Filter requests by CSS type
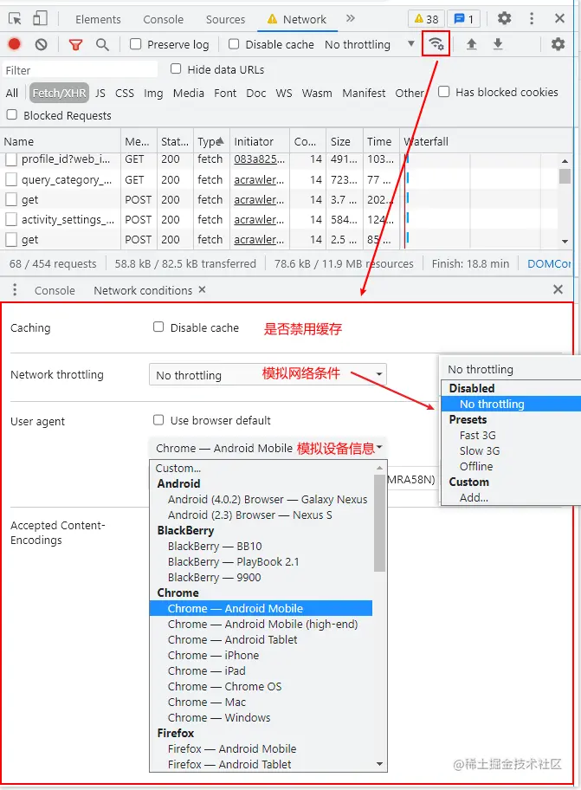 point(125,94)
